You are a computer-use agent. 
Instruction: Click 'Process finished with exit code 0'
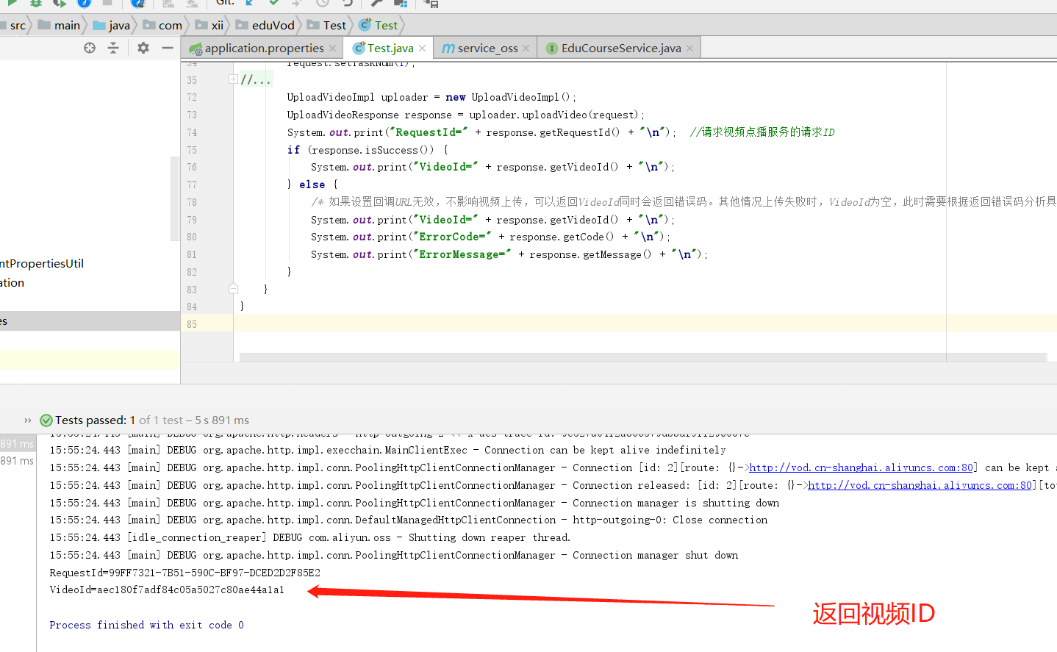click(146, 625)
